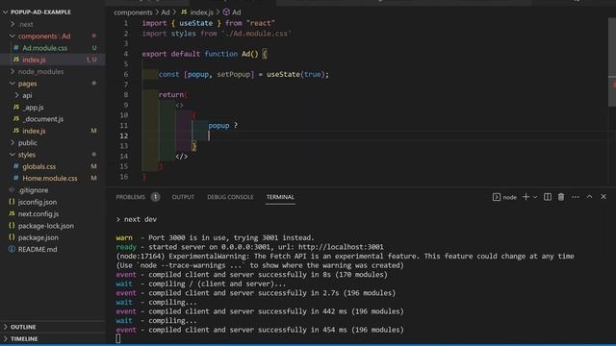This screenshot has height=346, width=616.
Task: Open jsconfig.json file
Action: (38, 202)
